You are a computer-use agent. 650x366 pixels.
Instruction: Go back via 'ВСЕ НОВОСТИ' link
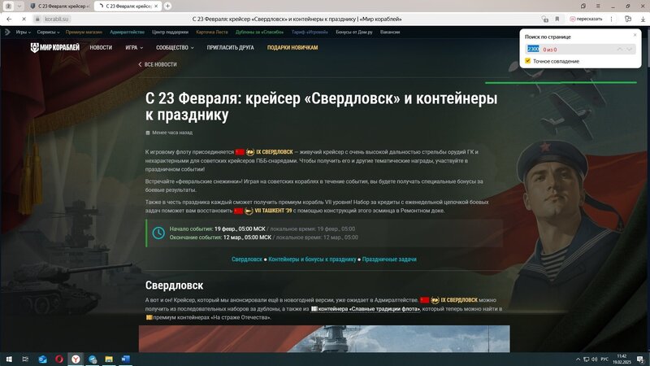[157, 64]
